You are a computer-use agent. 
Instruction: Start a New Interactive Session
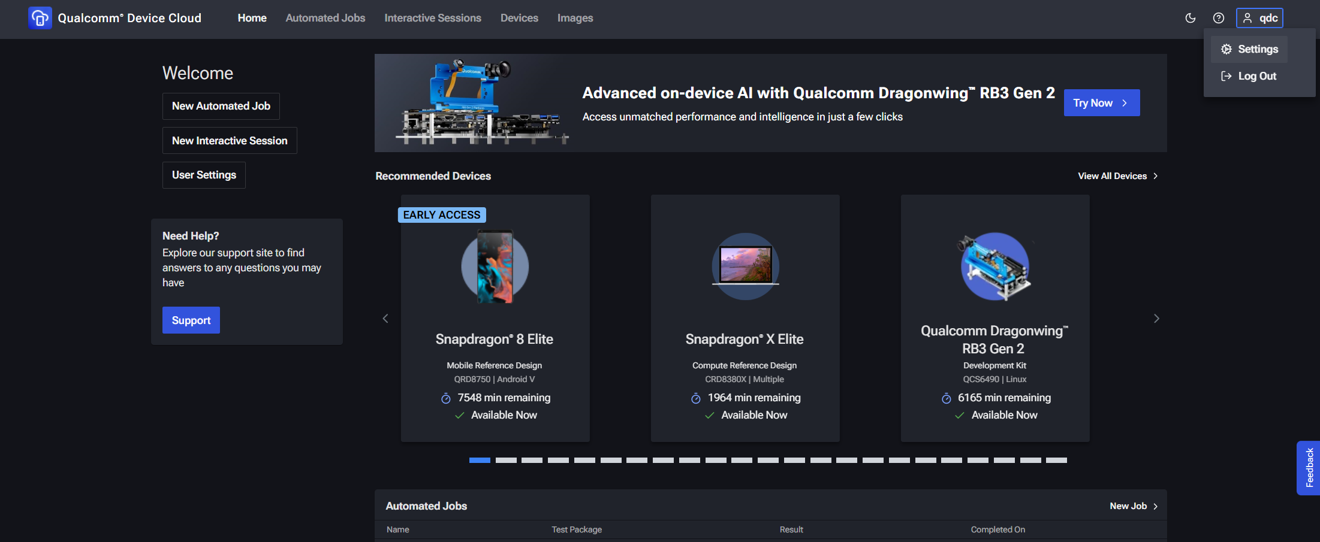point(230,141)
